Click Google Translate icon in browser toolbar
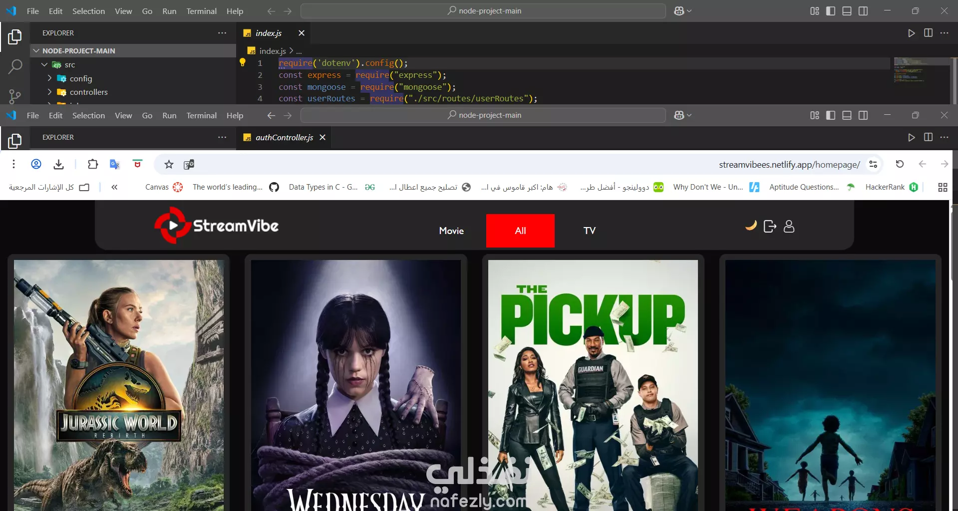 [x=115, y=164]
